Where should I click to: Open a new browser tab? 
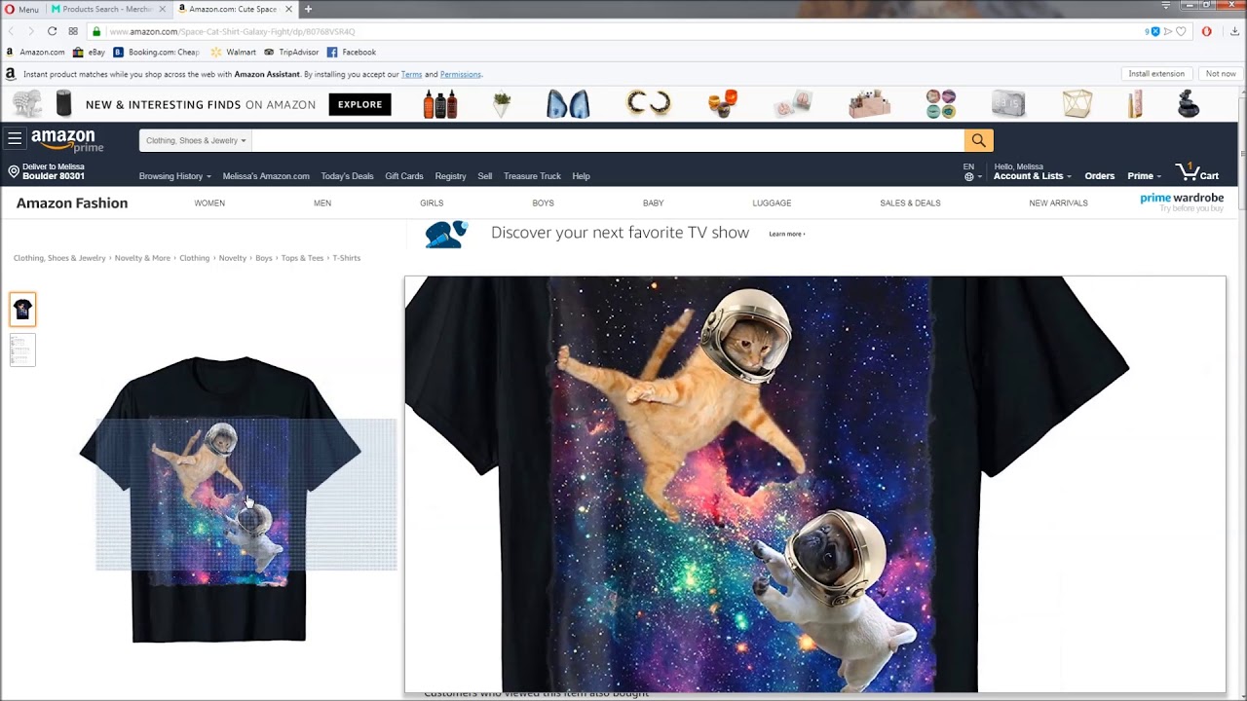click(x=308, y=9)
